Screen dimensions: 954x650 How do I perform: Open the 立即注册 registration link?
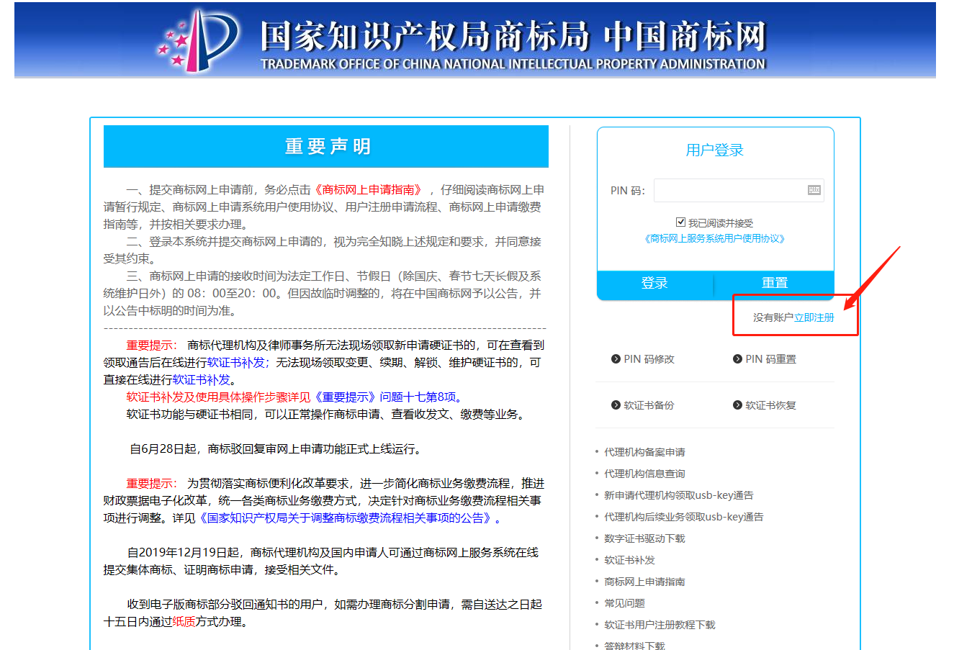(814, 317)
